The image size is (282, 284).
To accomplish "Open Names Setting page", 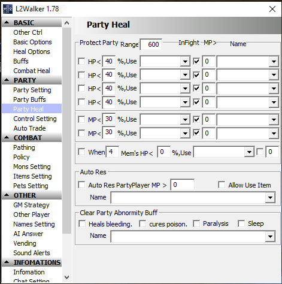I will click(x=34, y=224).
